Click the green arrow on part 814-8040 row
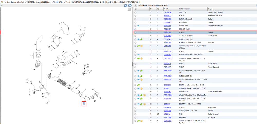The width and height of the screenshot is (257, 124). click(139, 85)
